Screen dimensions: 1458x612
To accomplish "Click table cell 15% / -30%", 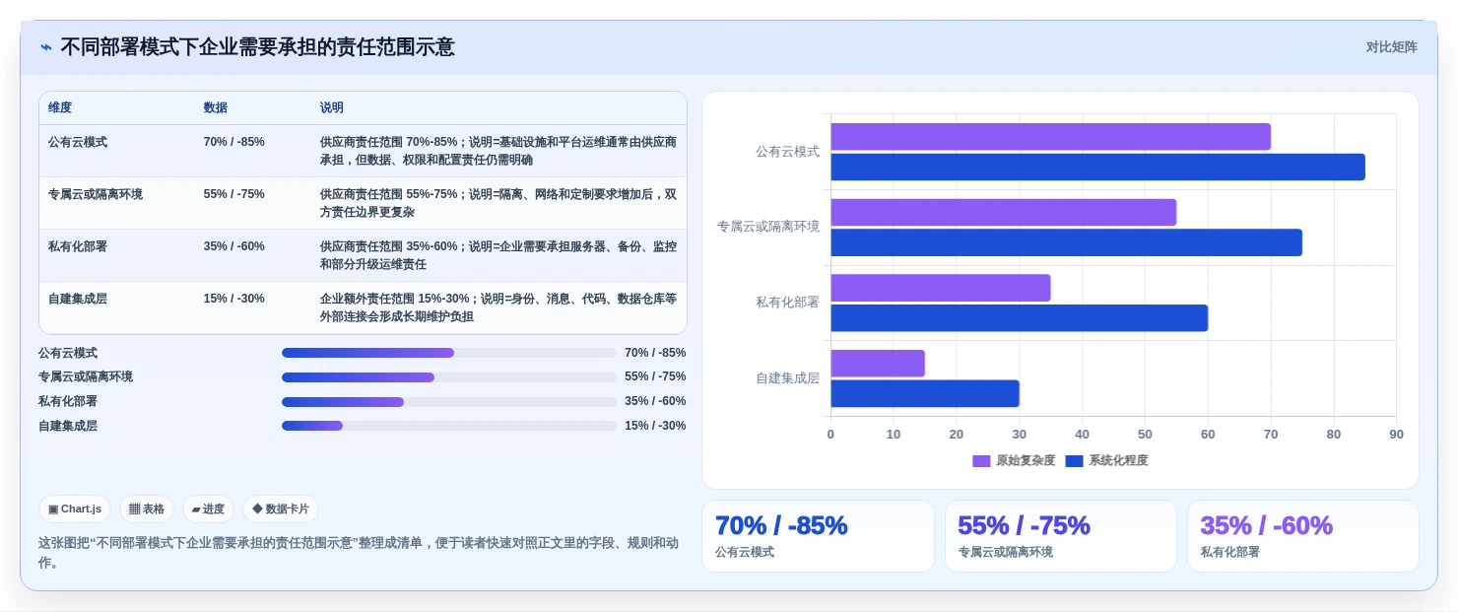I will 234,299.
